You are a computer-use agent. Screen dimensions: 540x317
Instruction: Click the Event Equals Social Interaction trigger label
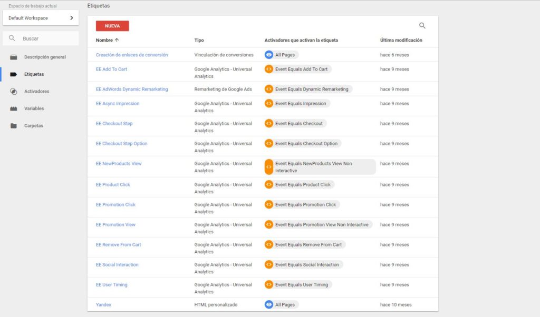(307, 264)
